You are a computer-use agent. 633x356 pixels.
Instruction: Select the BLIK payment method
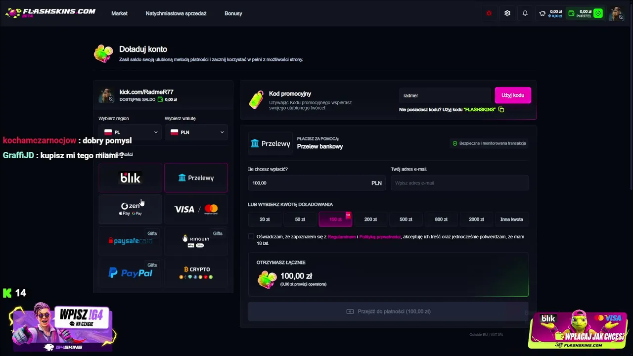(x=130, y=178)
